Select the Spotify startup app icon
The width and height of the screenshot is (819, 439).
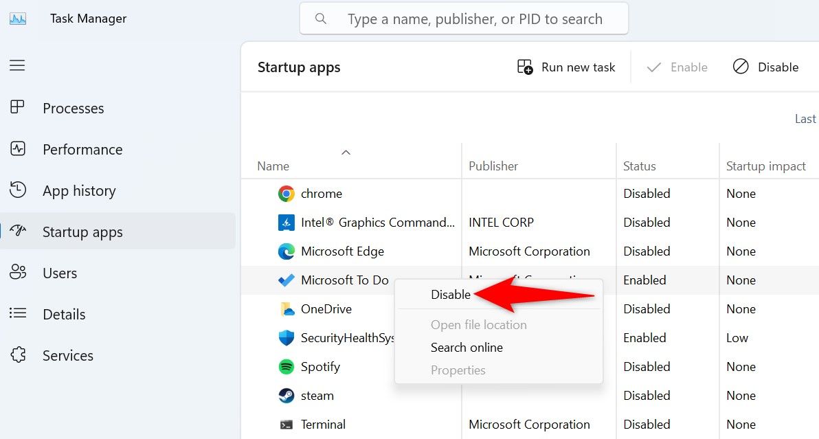tap(287, 366)
